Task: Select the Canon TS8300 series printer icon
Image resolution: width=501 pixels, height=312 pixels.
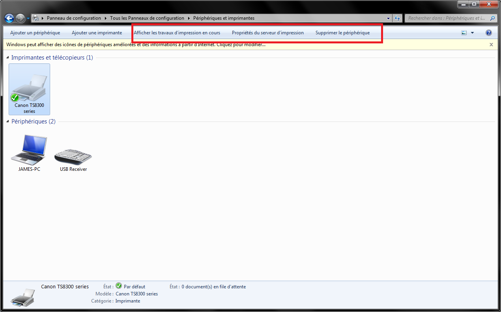Action: pos(29,89)
